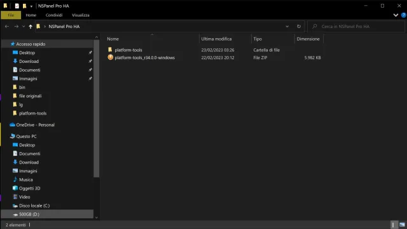
Task: Open the Video folder
Action: pyautogui.click(x=24, y=197)
